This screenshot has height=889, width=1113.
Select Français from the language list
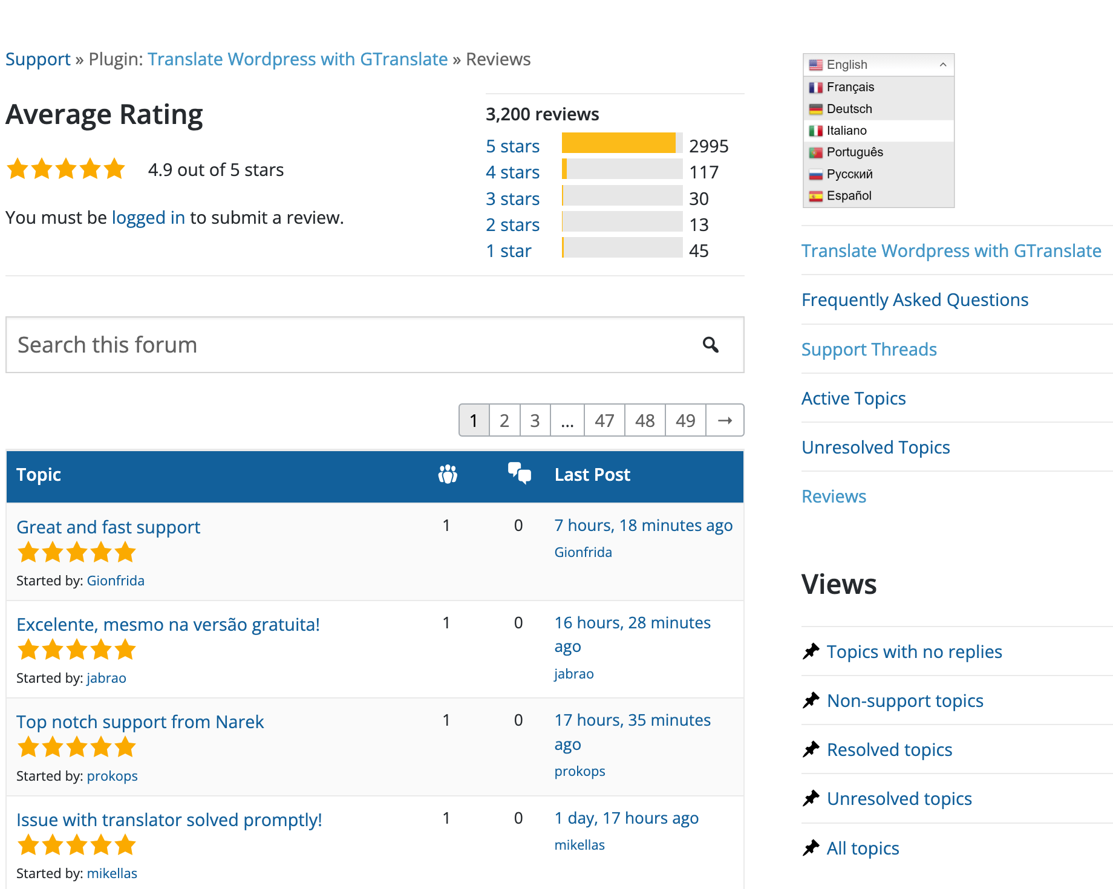[x=879, y=87]
